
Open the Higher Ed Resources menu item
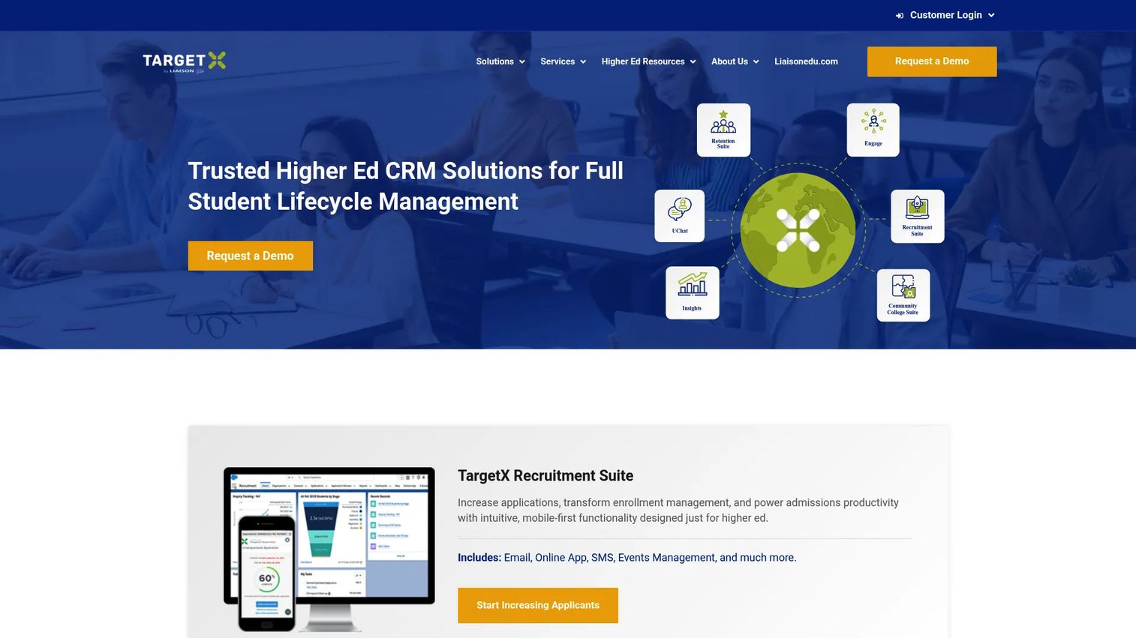pyautogui.click(x=643, y=61)
